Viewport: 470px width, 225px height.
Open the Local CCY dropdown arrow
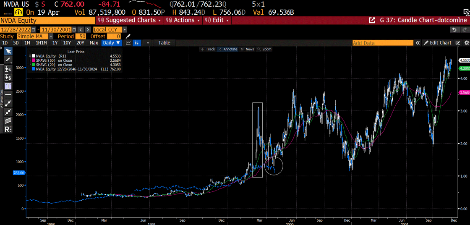(x=125, y=30)
